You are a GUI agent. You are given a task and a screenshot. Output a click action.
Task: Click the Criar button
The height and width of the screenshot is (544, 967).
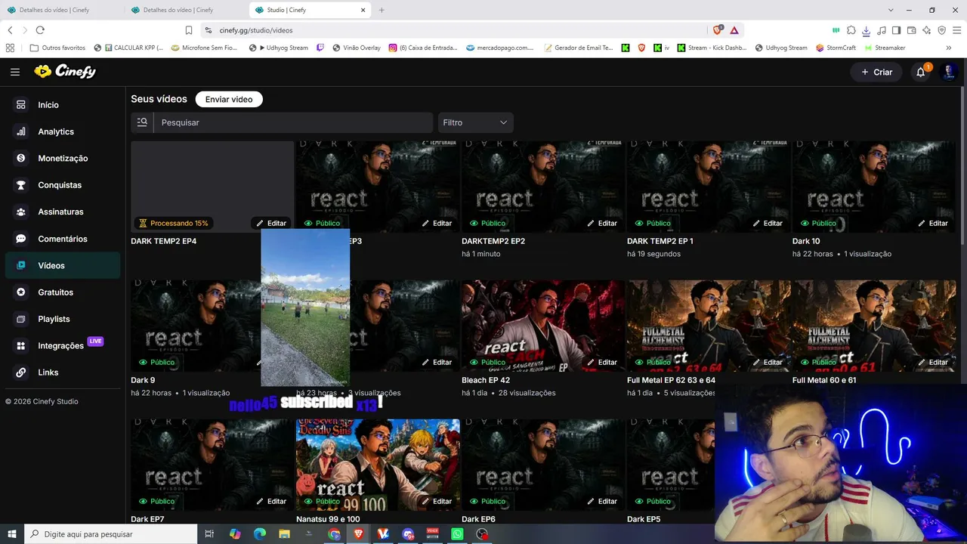coord(876,72)
